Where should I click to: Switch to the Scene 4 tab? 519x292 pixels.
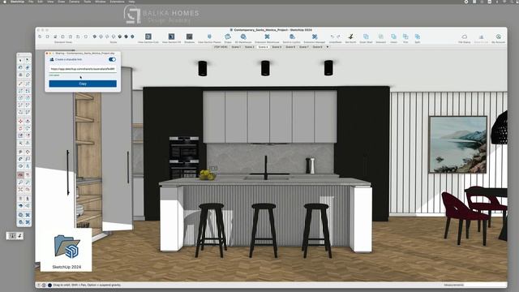click(x=263, y=47)
